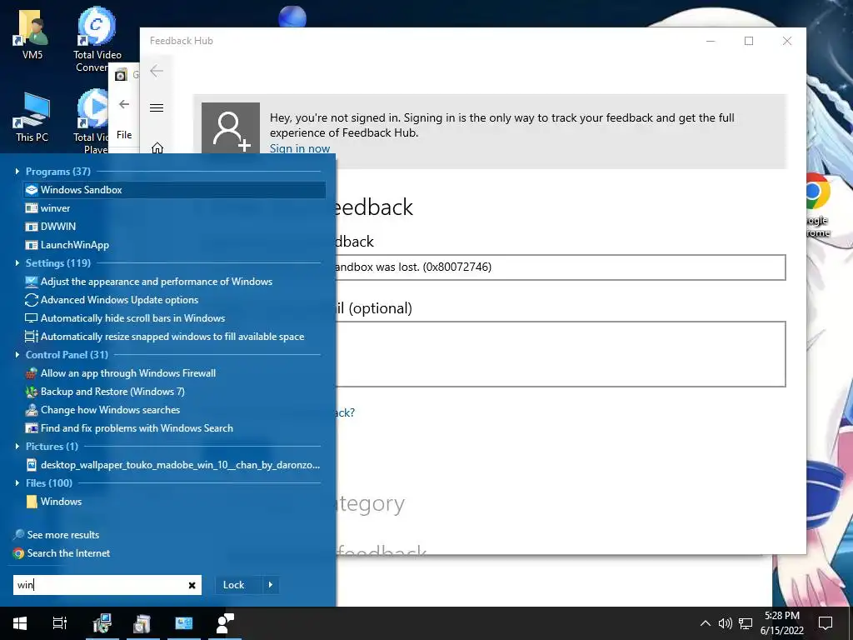Click the details (optional) text area
The width and height of the screenshot is (853, 640).
[x=561, y=354]
